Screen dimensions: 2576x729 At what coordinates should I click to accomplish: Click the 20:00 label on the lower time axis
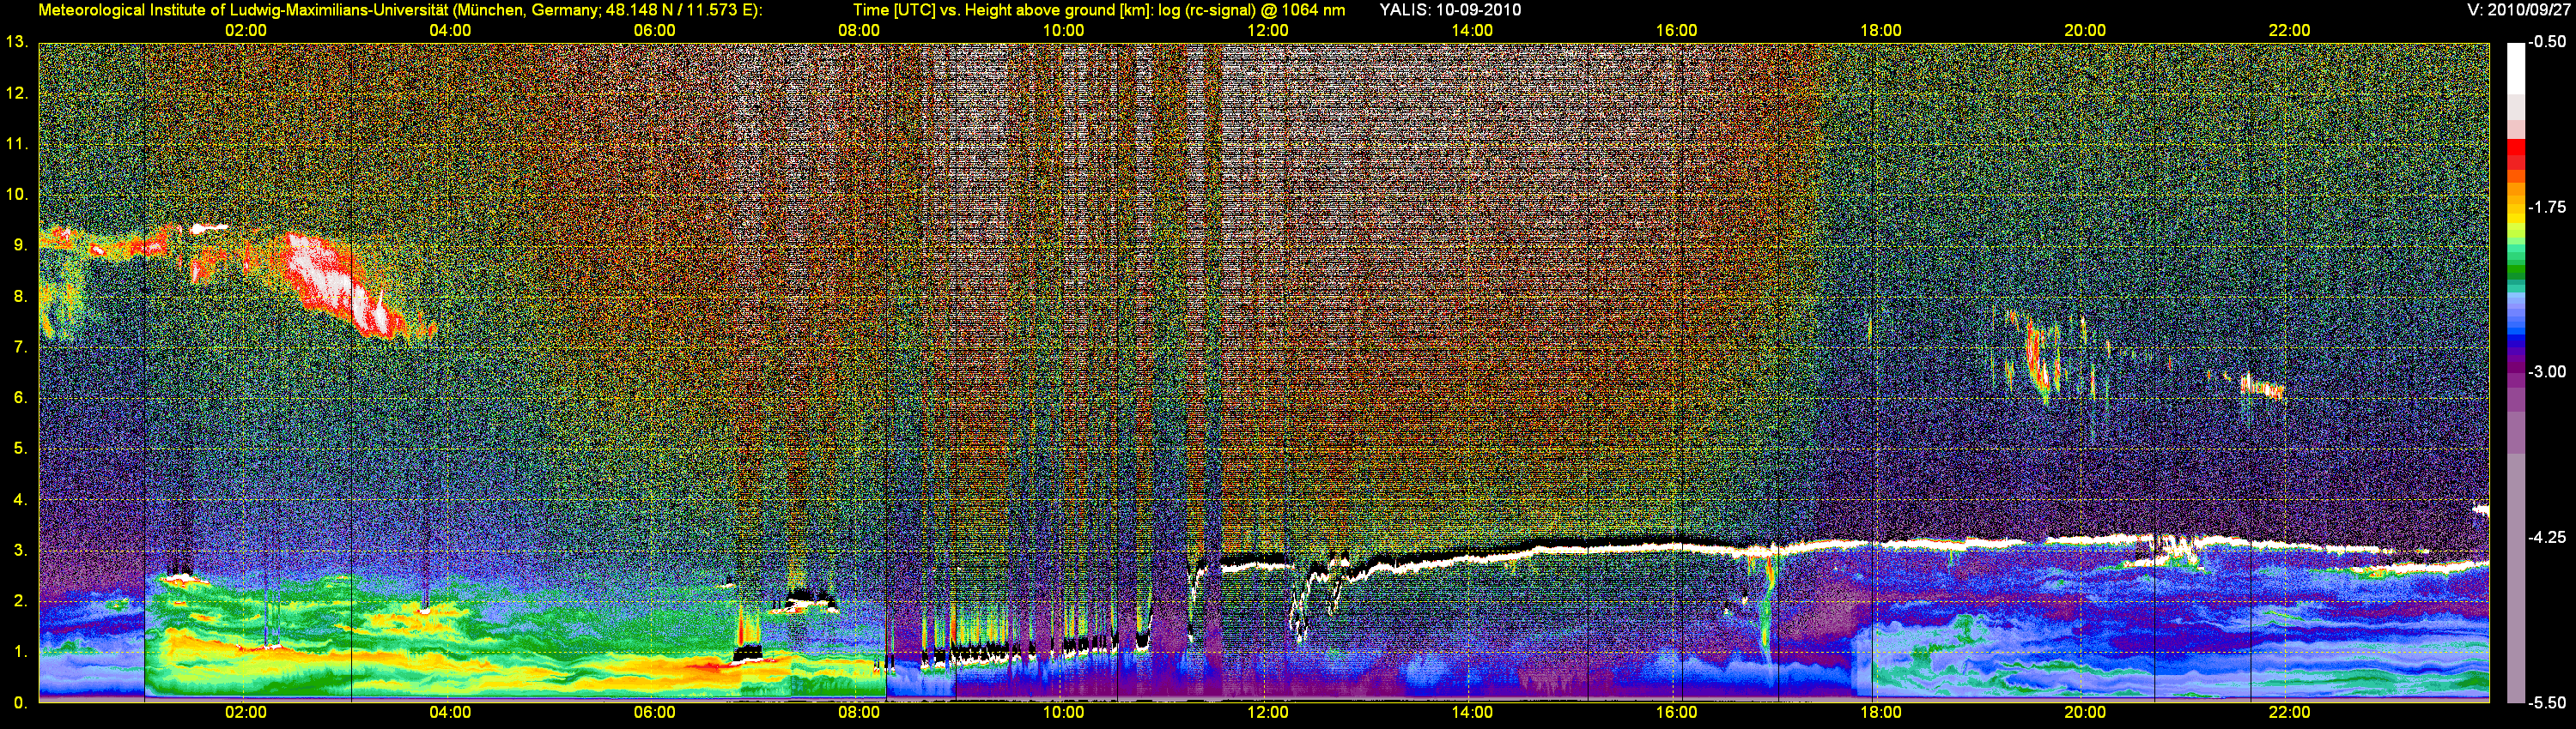pos(2085,713)
